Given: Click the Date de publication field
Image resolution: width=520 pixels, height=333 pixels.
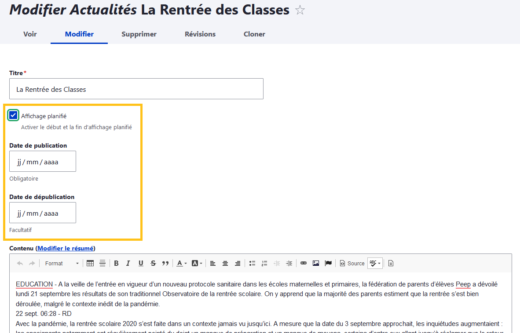Looking at the screenshot, I should coord(43,162).
